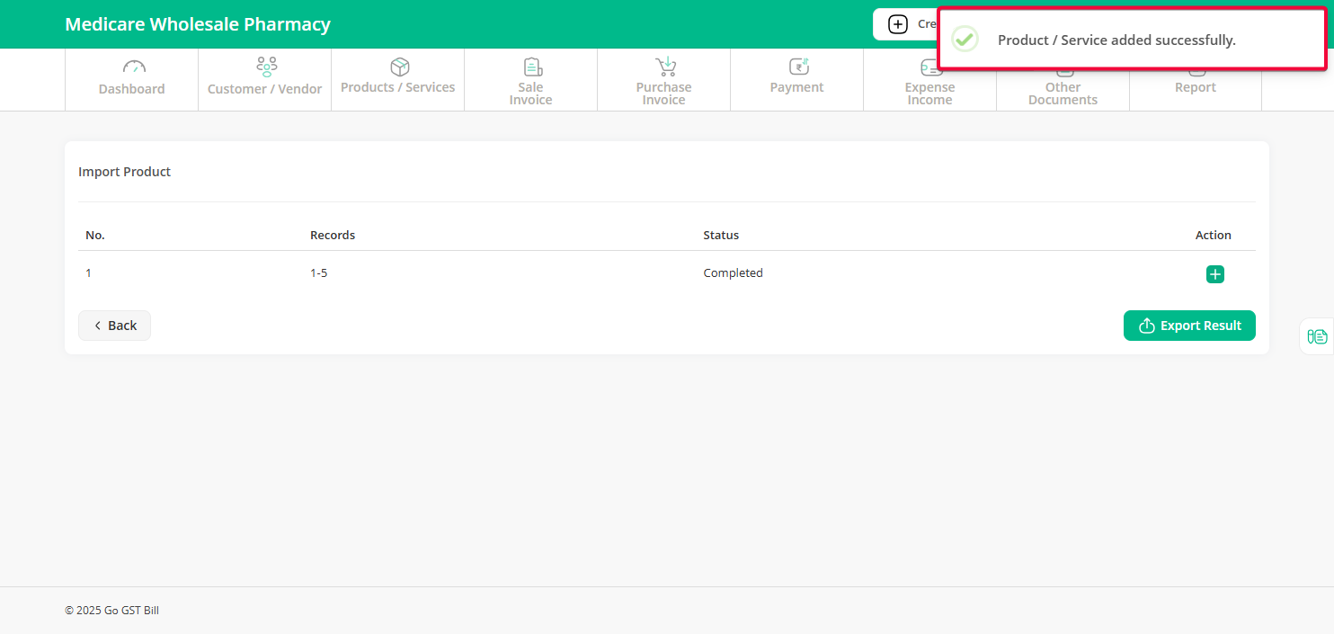Click the Back button
The height and width of the screenshot is (634, 1334).
coord(114,326)
